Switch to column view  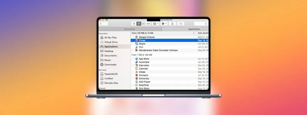click(x=143, y=24)
